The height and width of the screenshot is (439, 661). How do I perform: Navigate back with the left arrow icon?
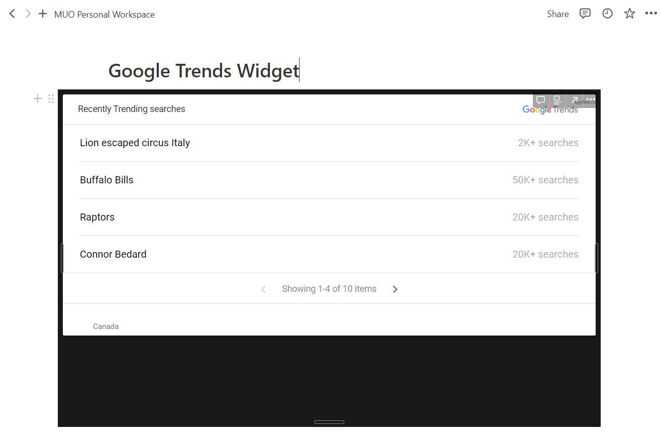pyautogui.click(x=12, y=14)
